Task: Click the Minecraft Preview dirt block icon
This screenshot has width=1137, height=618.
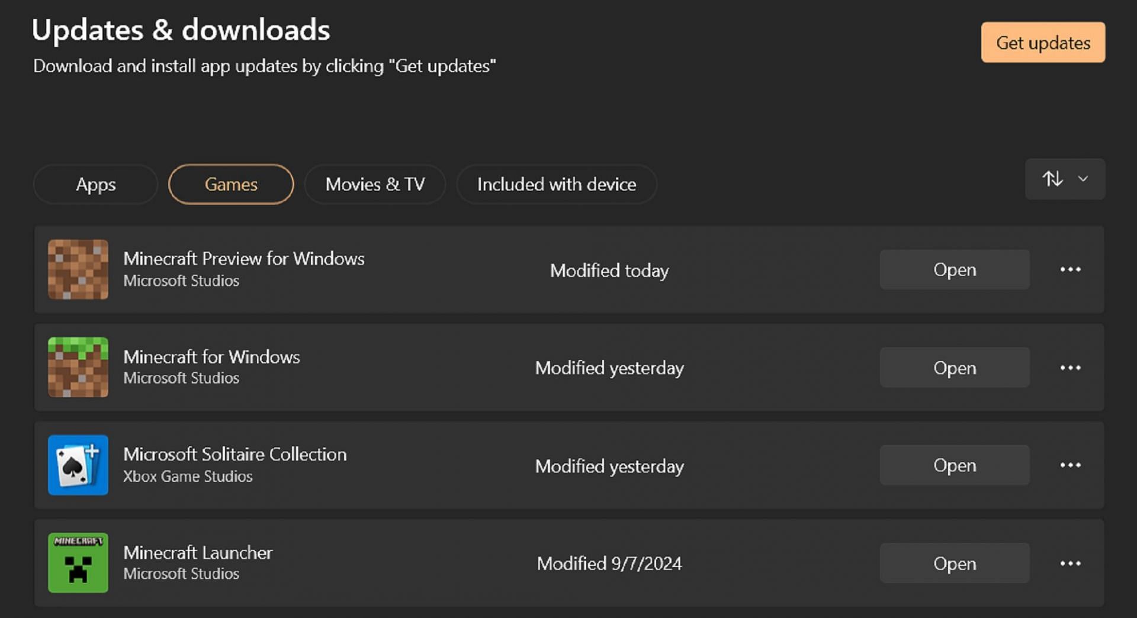Action: (x=78, y=269)
